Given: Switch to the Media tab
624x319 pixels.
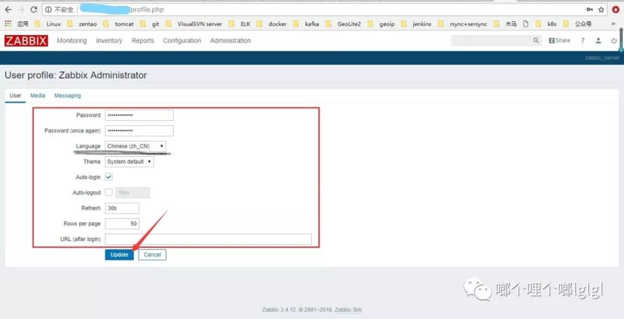Looking at the screenshot, I should pos(38,96).
